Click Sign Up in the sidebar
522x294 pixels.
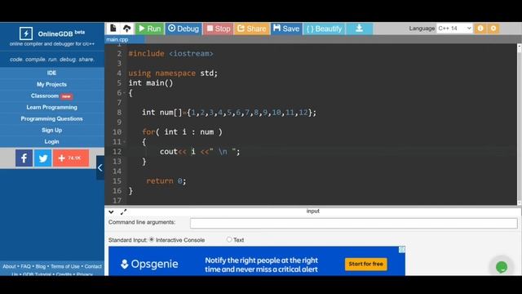pyautogui.click(x=51, y=130)
